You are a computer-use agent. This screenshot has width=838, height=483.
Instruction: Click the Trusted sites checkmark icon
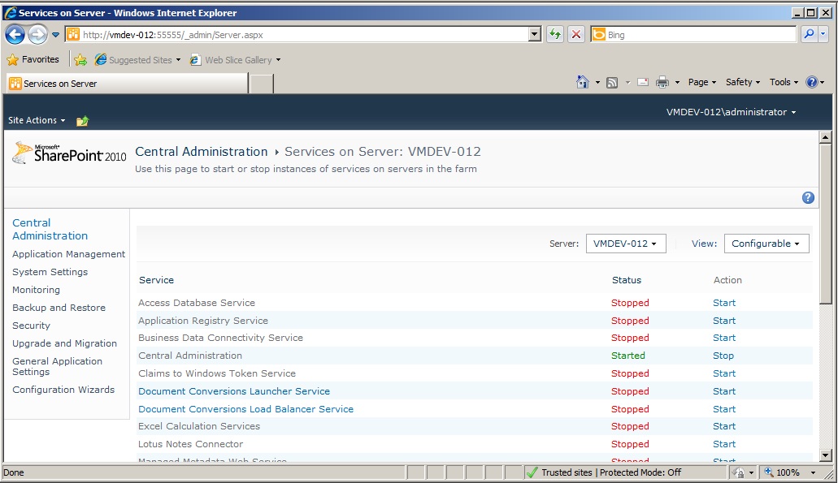[x=532, y=472]
